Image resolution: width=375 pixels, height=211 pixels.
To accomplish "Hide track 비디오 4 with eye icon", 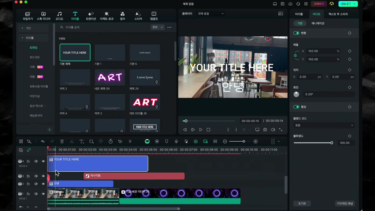I will click(43, 161).
